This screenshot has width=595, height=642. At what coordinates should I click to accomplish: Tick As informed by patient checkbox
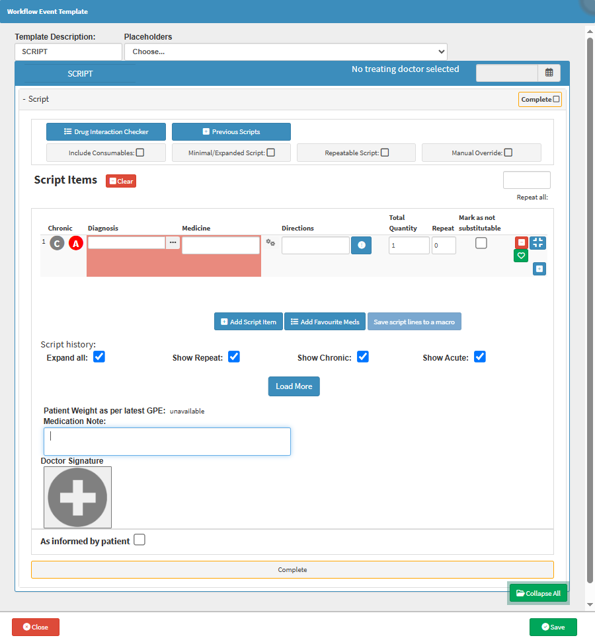[139, 540]
